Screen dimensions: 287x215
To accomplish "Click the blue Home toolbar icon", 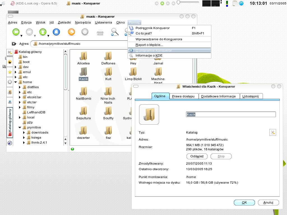I will 56,32.
